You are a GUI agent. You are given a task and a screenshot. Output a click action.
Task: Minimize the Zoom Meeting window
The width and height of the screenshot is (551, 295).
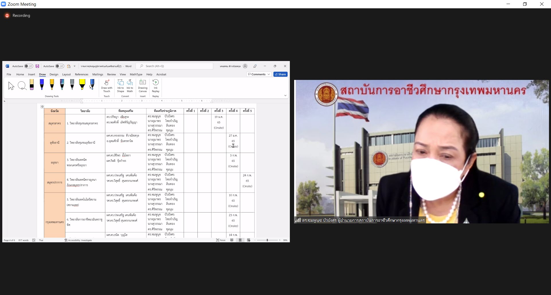pos(508,4)
